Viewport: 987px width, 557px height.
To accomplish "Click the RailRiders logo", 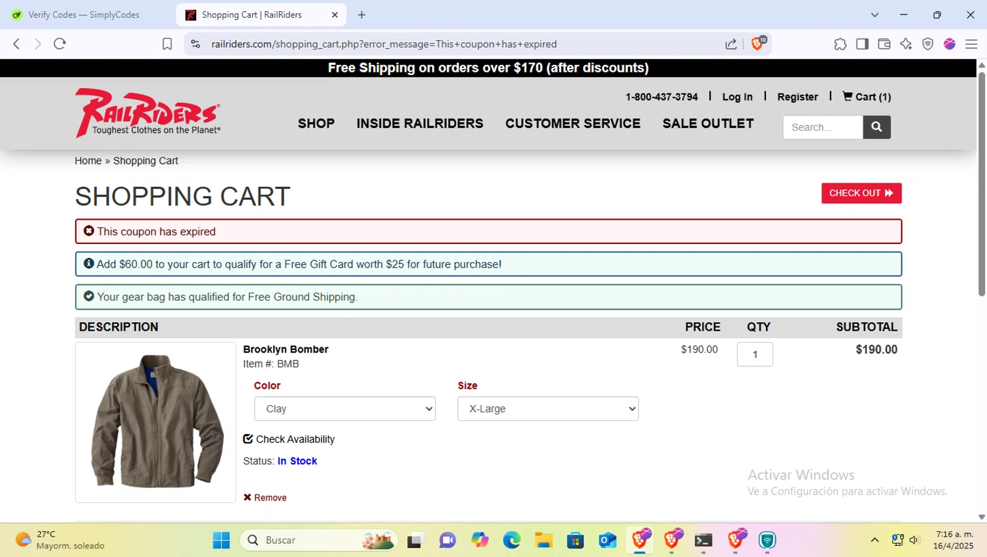I will coord(148,112).
